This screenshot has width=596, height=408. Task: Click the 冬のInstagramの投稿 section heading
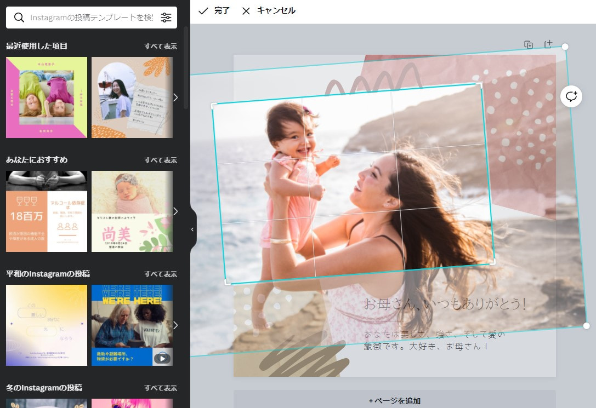pyautogui.click(x=44, y=388)
